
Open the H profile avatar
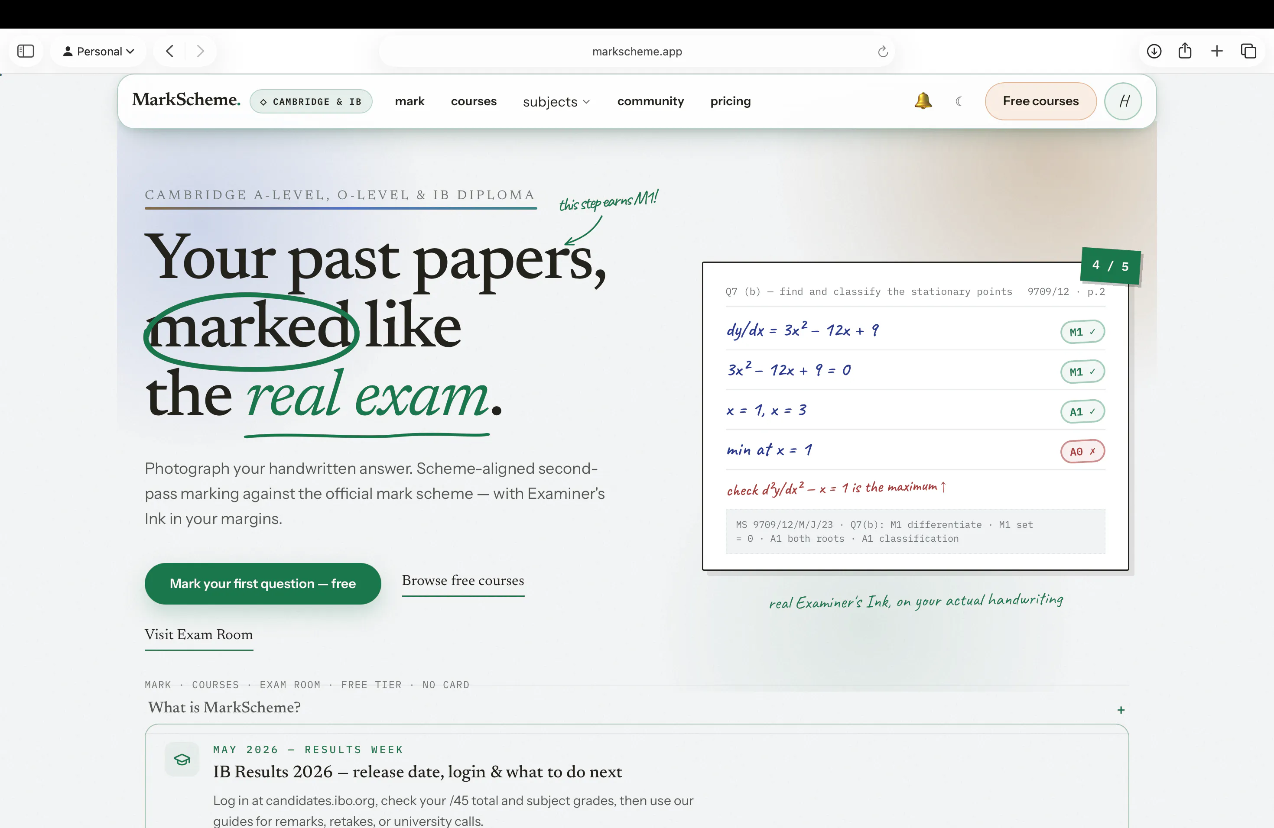pos(1124,101)
